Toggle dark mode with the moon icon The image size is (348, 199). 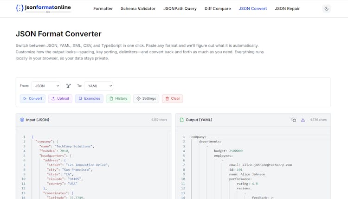326,9
